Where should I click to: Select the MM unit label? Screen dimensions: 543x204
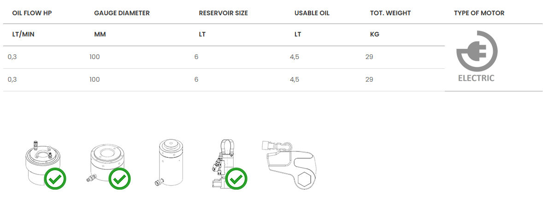pyautogui.click(x=100, y=35)
